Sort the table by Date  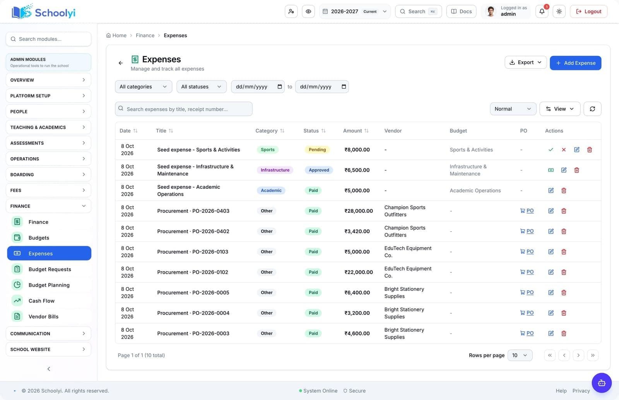point(128,131)
